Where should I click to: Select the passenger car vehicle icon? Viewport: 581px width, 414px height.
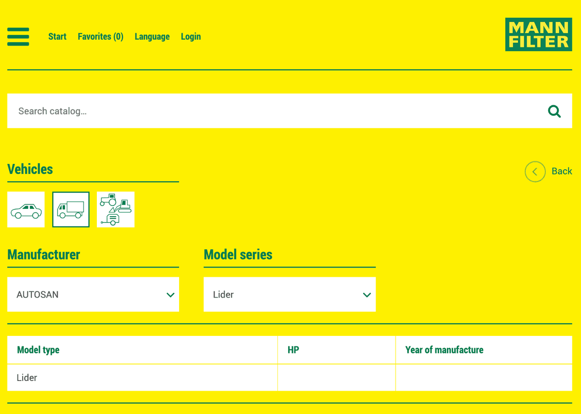pos(26,209)
